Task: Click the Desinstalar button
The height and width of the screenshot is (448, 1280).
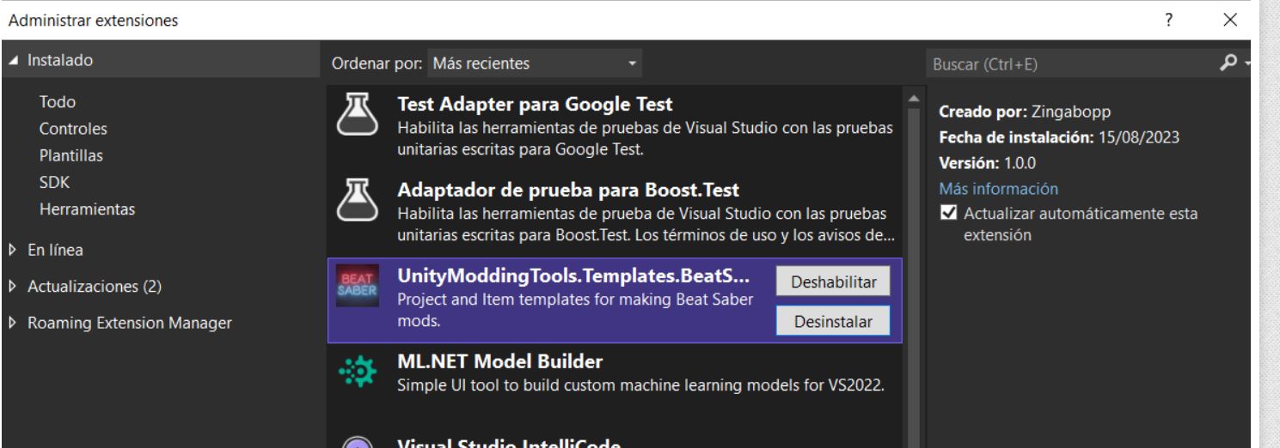Action: [x=832, y=322]
